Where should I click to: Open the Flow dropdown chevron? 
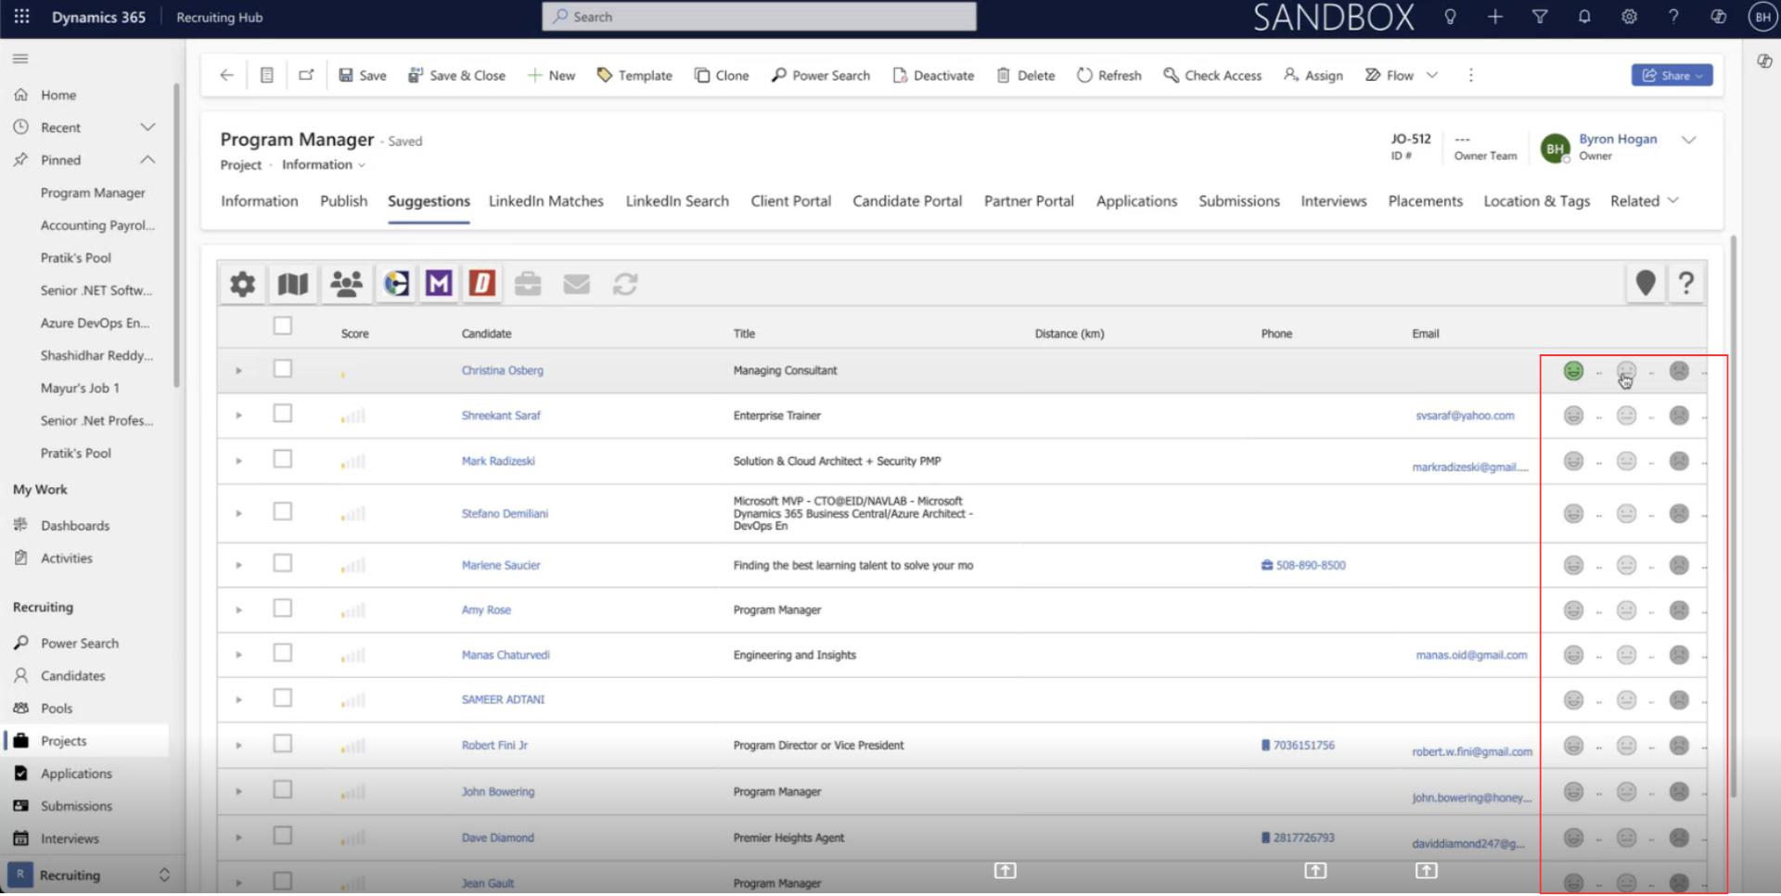click(1432, 75)
